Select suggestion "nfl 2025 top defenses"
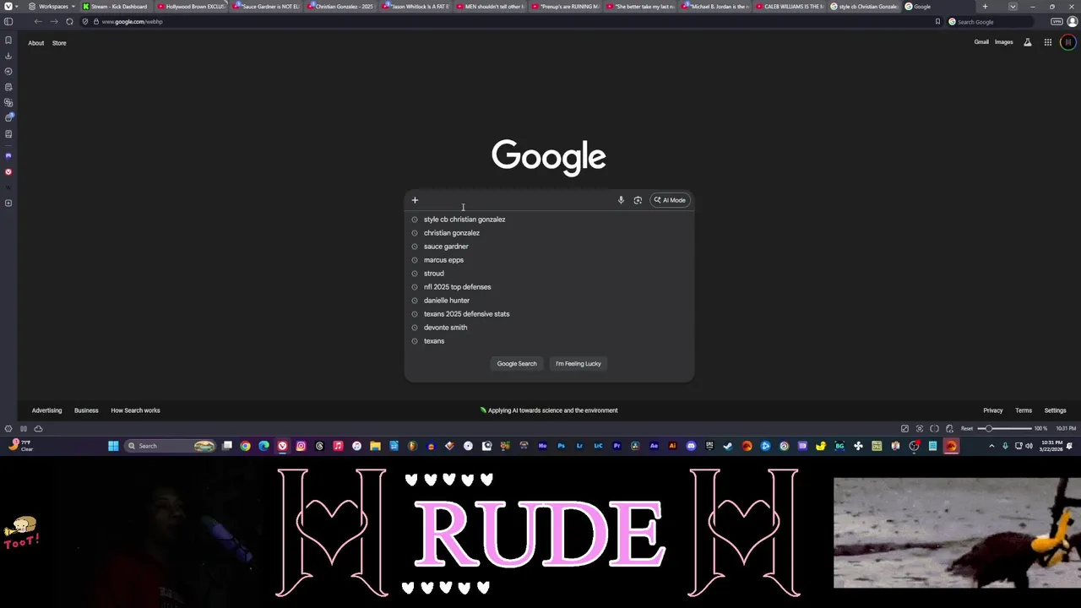Viewport: 1081px width, 608px height. pos(457,287)
